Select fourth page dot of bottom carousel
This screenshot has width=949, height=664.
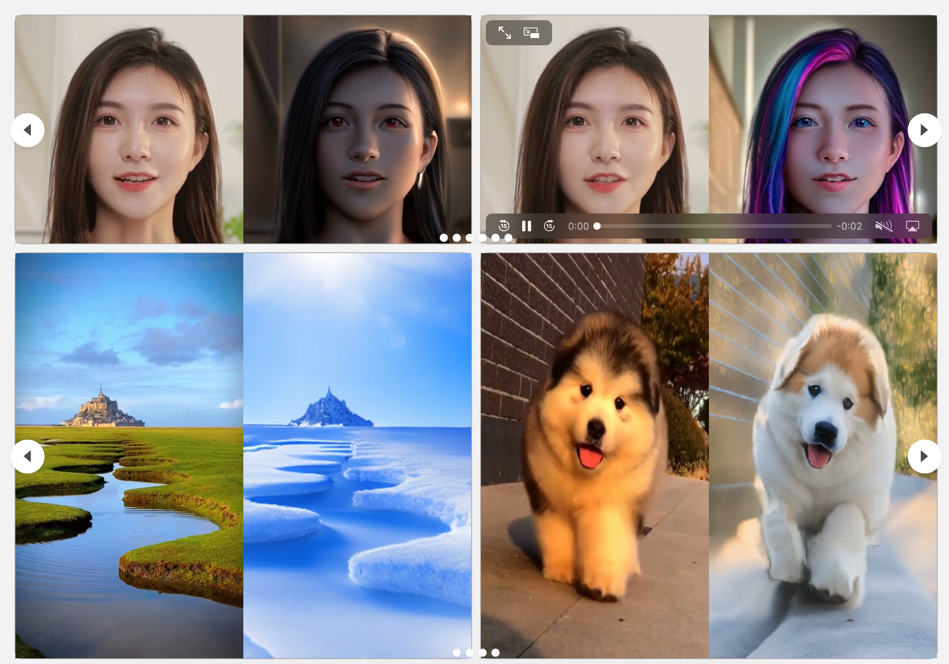point(496,652)
